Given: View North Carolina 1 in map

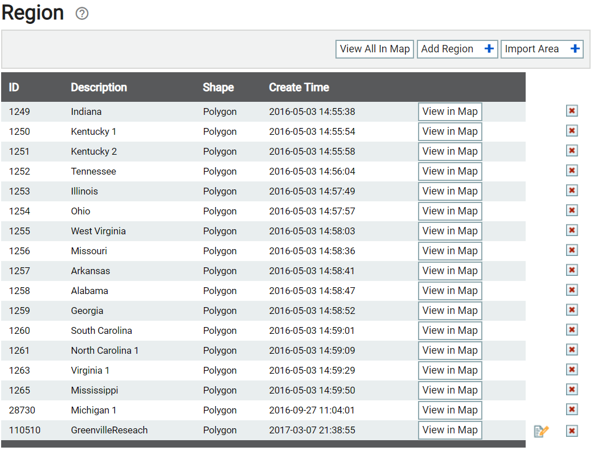Looking at the screenshot, I should tap(450, 350).
